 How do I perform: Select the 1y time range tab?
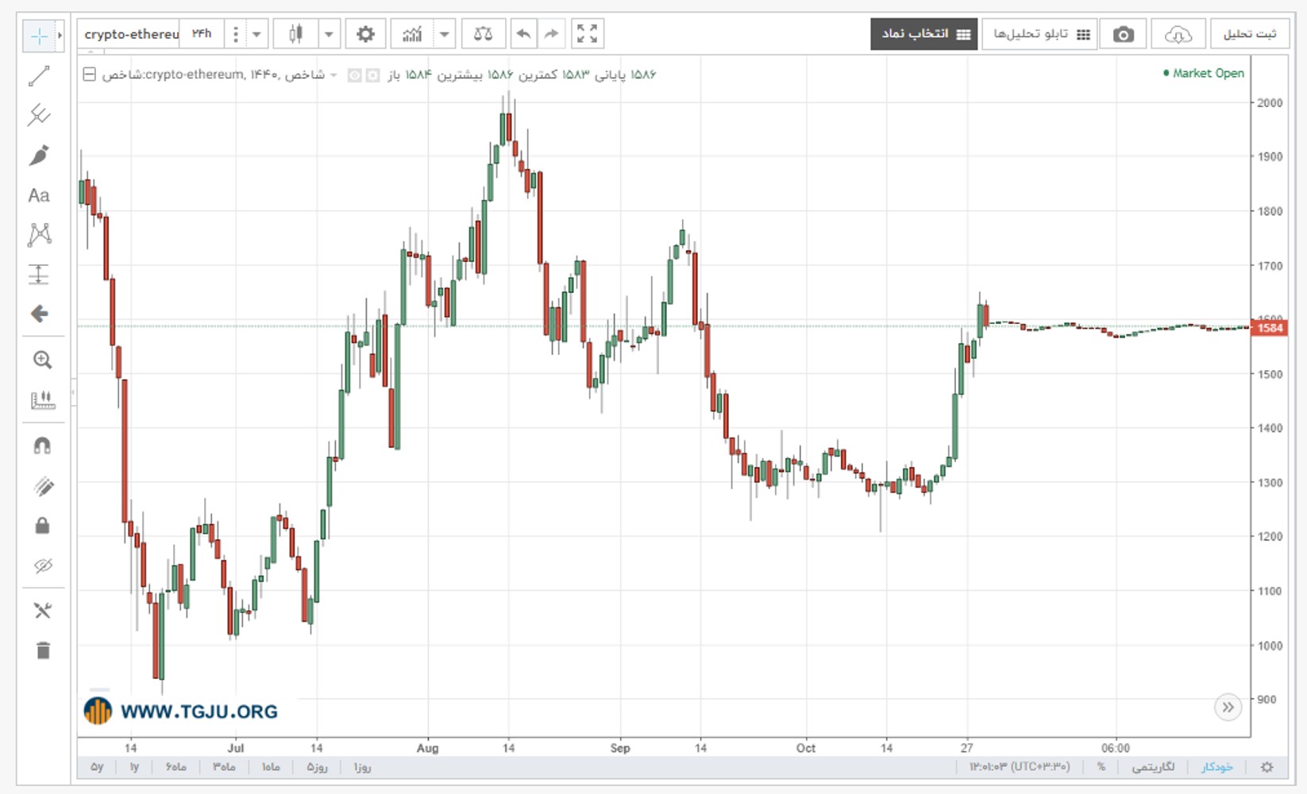[134, 767]
